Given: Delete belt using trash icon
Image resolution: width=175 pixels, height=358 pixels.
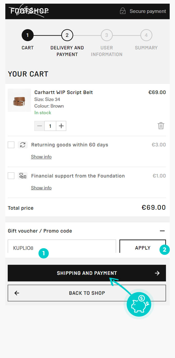Looking at the screenshot, I should pyautogui.click(x=161, y=126).
